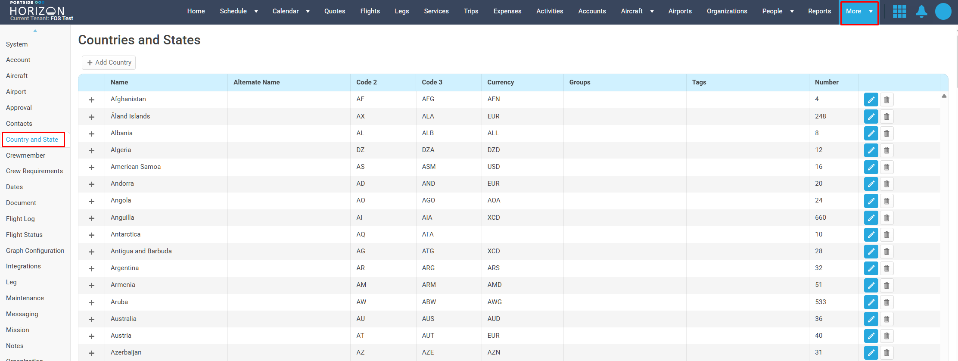The width and height of the screenshot is (958, 361).
Task: Edit the Afghanistan country row
Action: (x=871, y=100)
